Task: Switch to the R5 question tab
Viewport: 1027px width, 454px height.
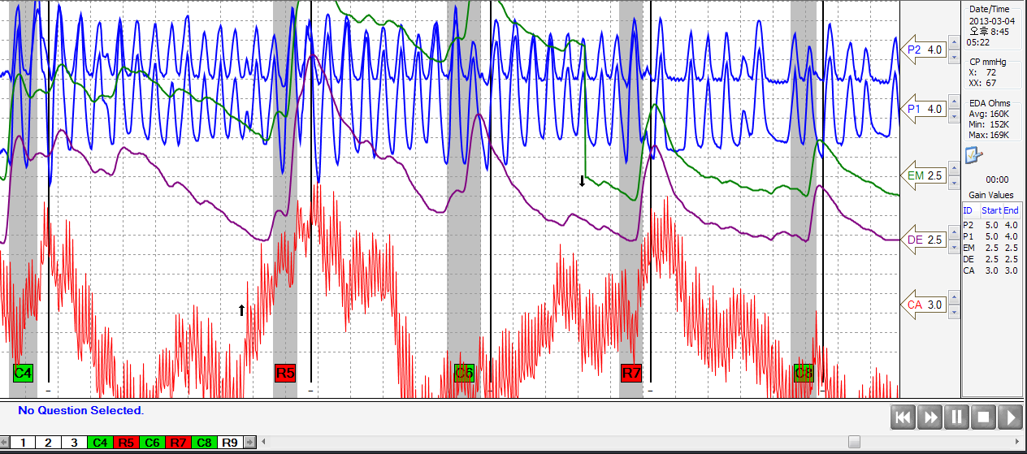Action: click(x=125, y=443)
